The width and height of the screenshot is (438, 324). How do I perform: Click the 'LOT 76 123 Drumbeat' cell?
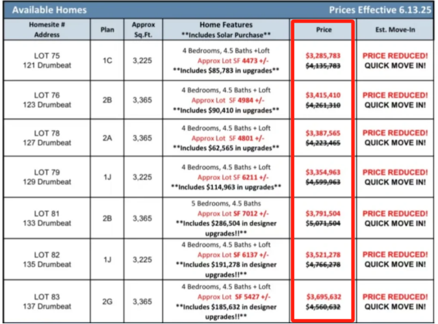coord(47,100)
